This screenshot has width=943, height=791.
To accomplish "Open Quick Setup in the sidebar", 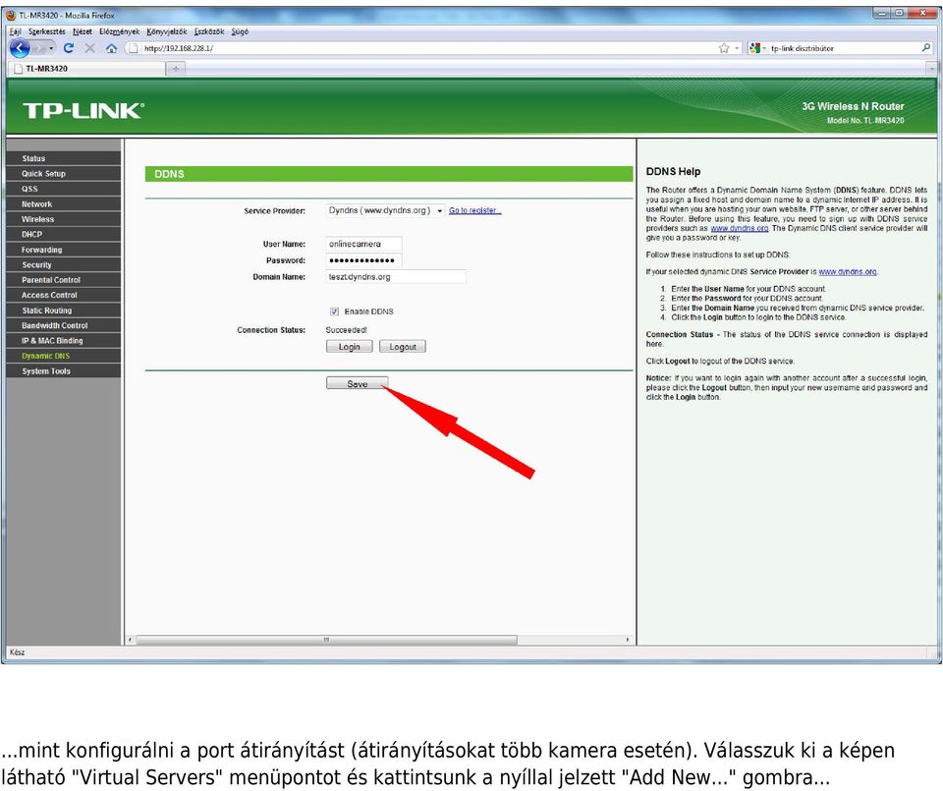I will pyautogui.click(x=64, y=173).
